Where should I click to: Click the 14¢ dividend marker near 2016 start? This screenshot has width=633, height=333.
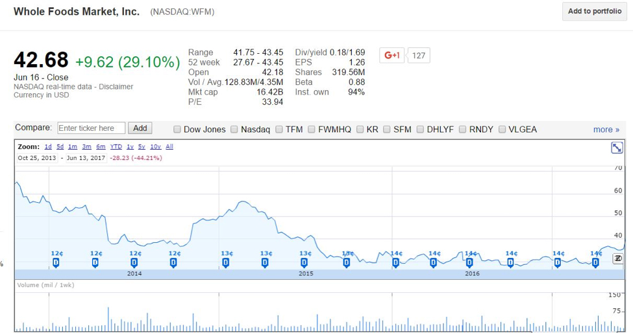tap(395, 263)
